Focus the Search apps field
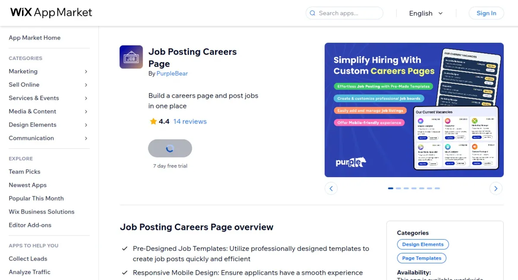This screenshot has width=518, height=280. click(x=344, y=13)
